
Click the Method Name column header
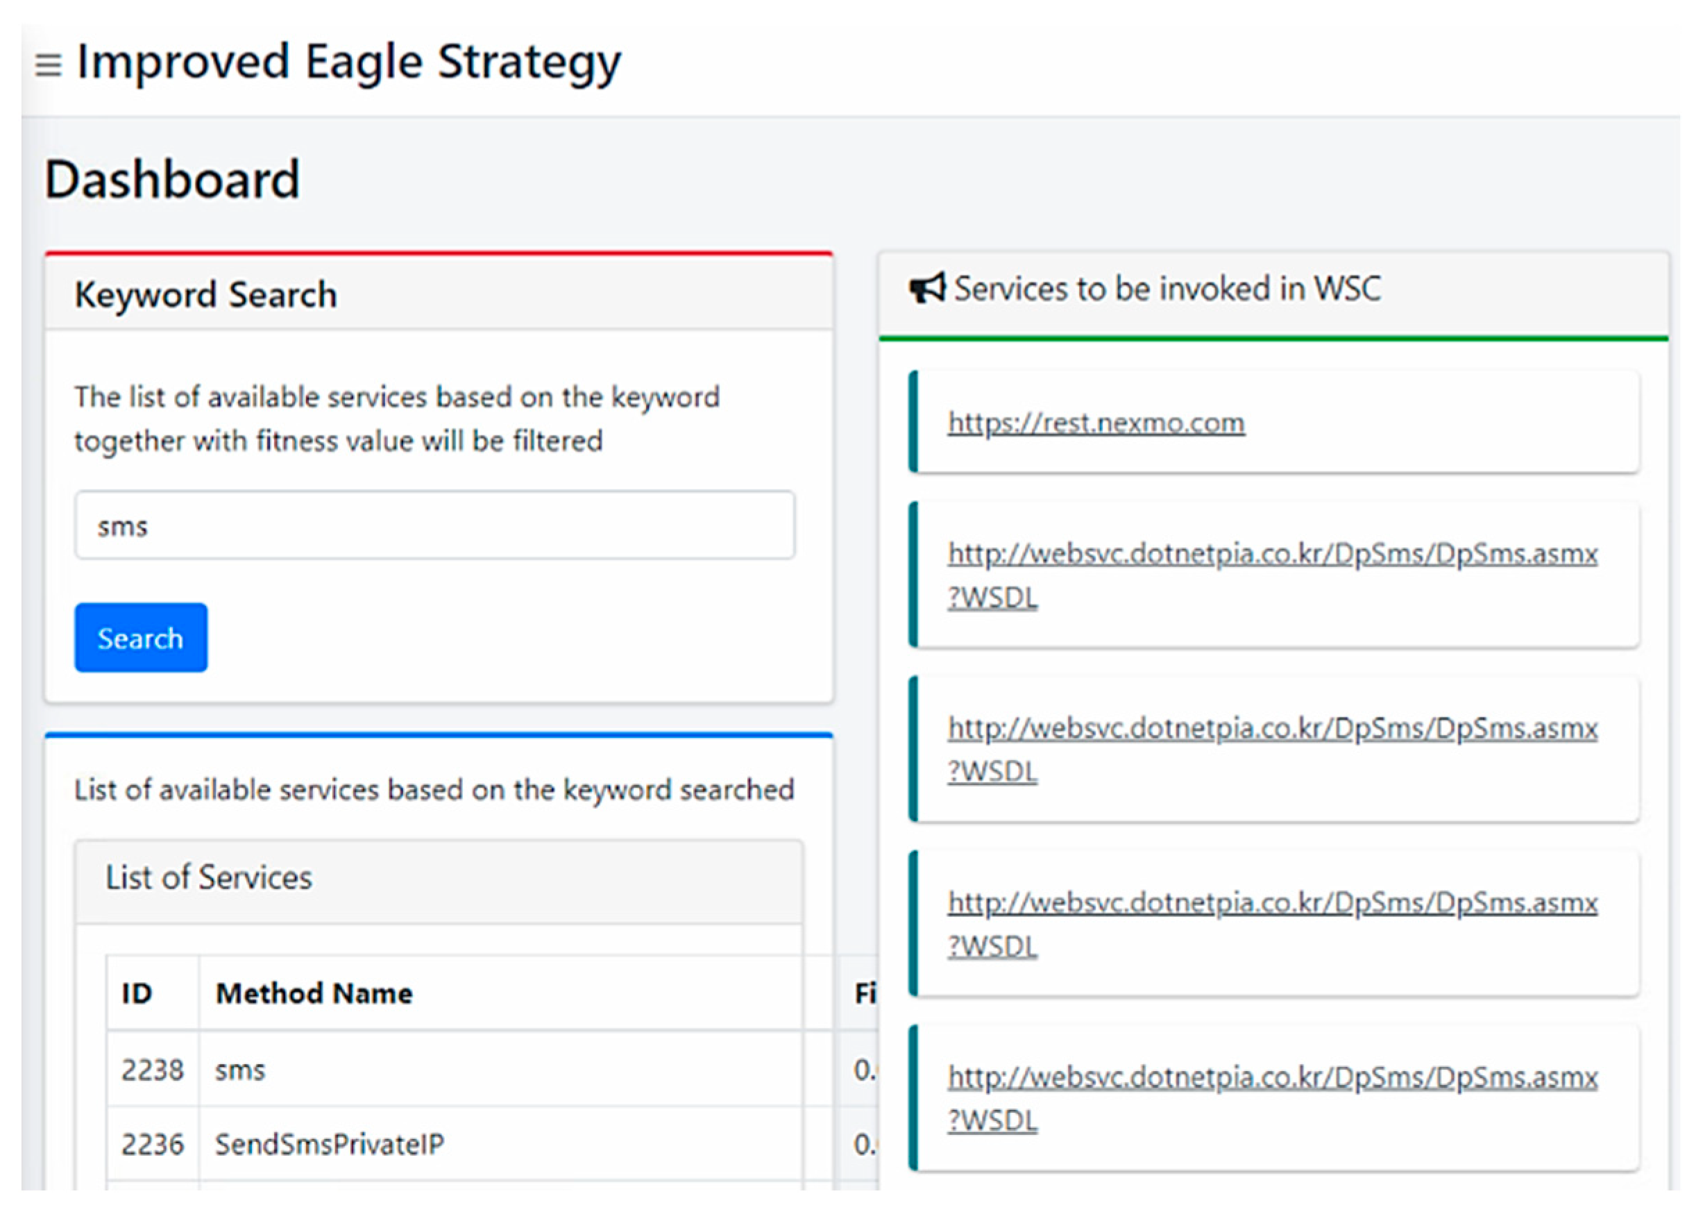click(x=314, y=993)
